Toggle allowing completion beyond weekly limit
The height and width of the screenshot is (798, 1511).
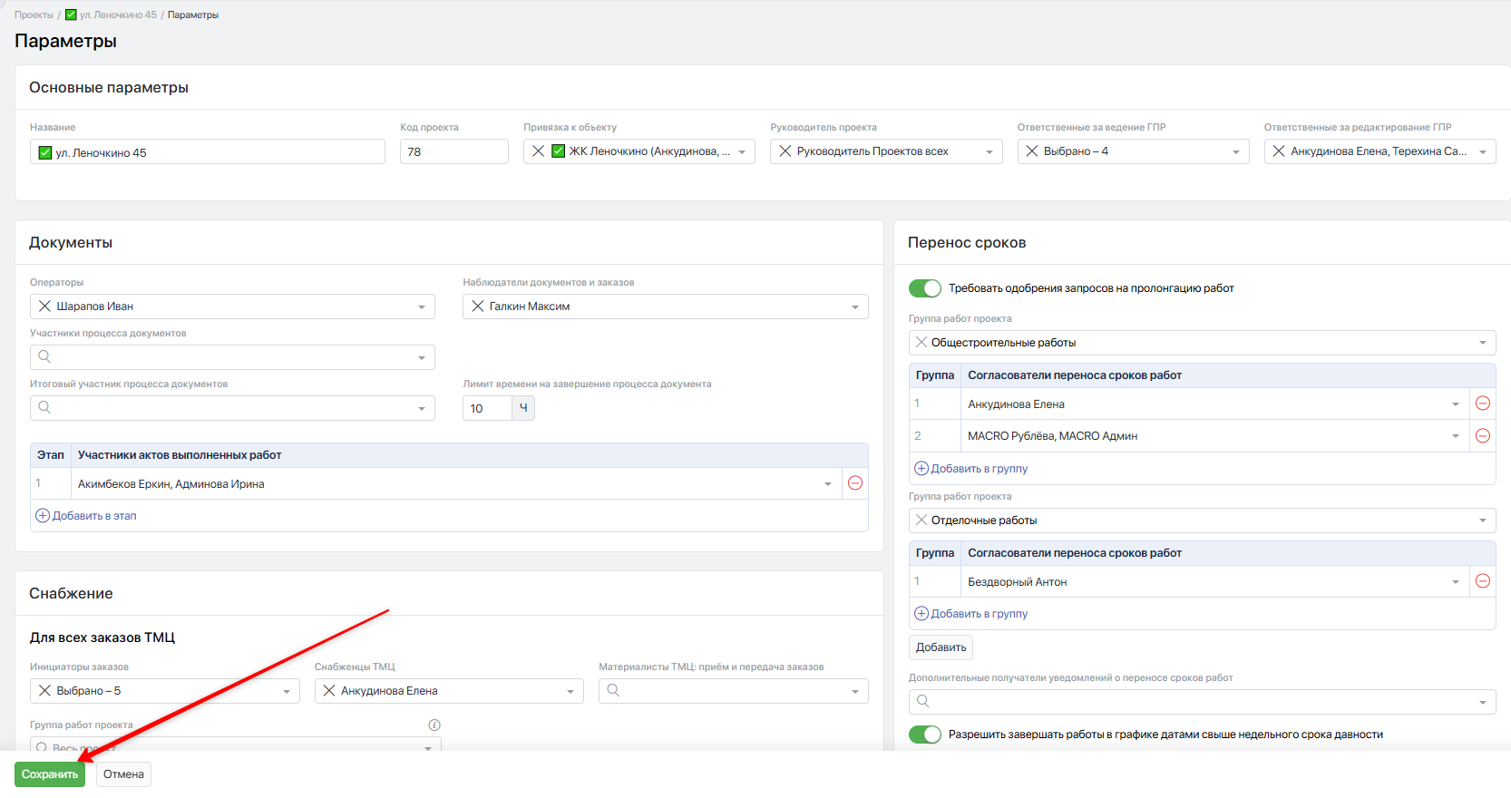925,735
